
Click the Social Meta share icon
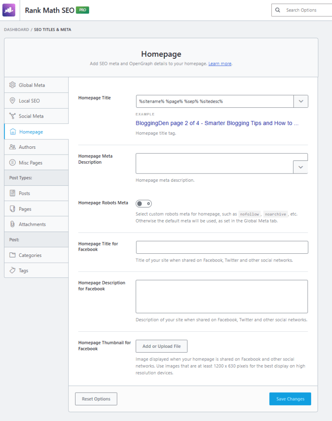(12, 116)
